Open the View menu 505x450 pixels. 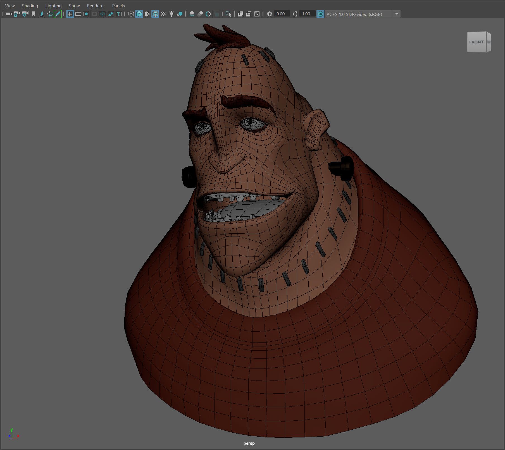click(10, 6)
